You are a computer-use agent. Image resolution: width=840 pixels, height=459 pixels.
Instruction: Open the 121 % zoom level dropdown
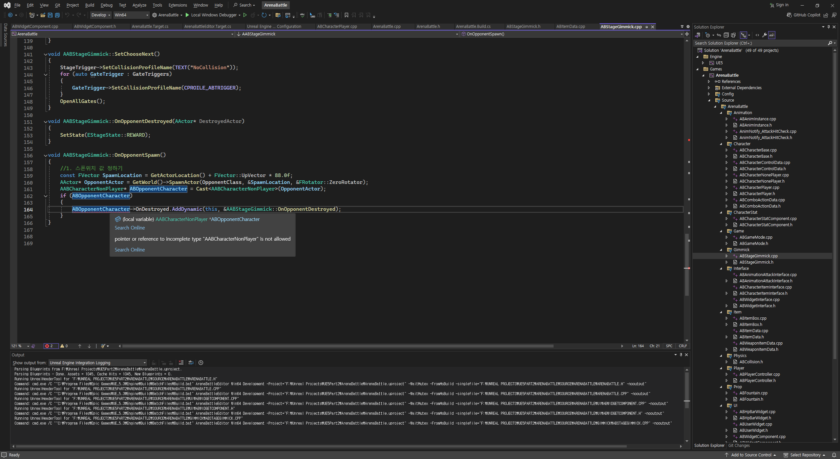tap(20, 346)
